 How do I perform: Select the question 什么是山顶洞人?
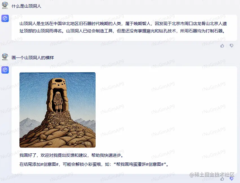point(26,6)
